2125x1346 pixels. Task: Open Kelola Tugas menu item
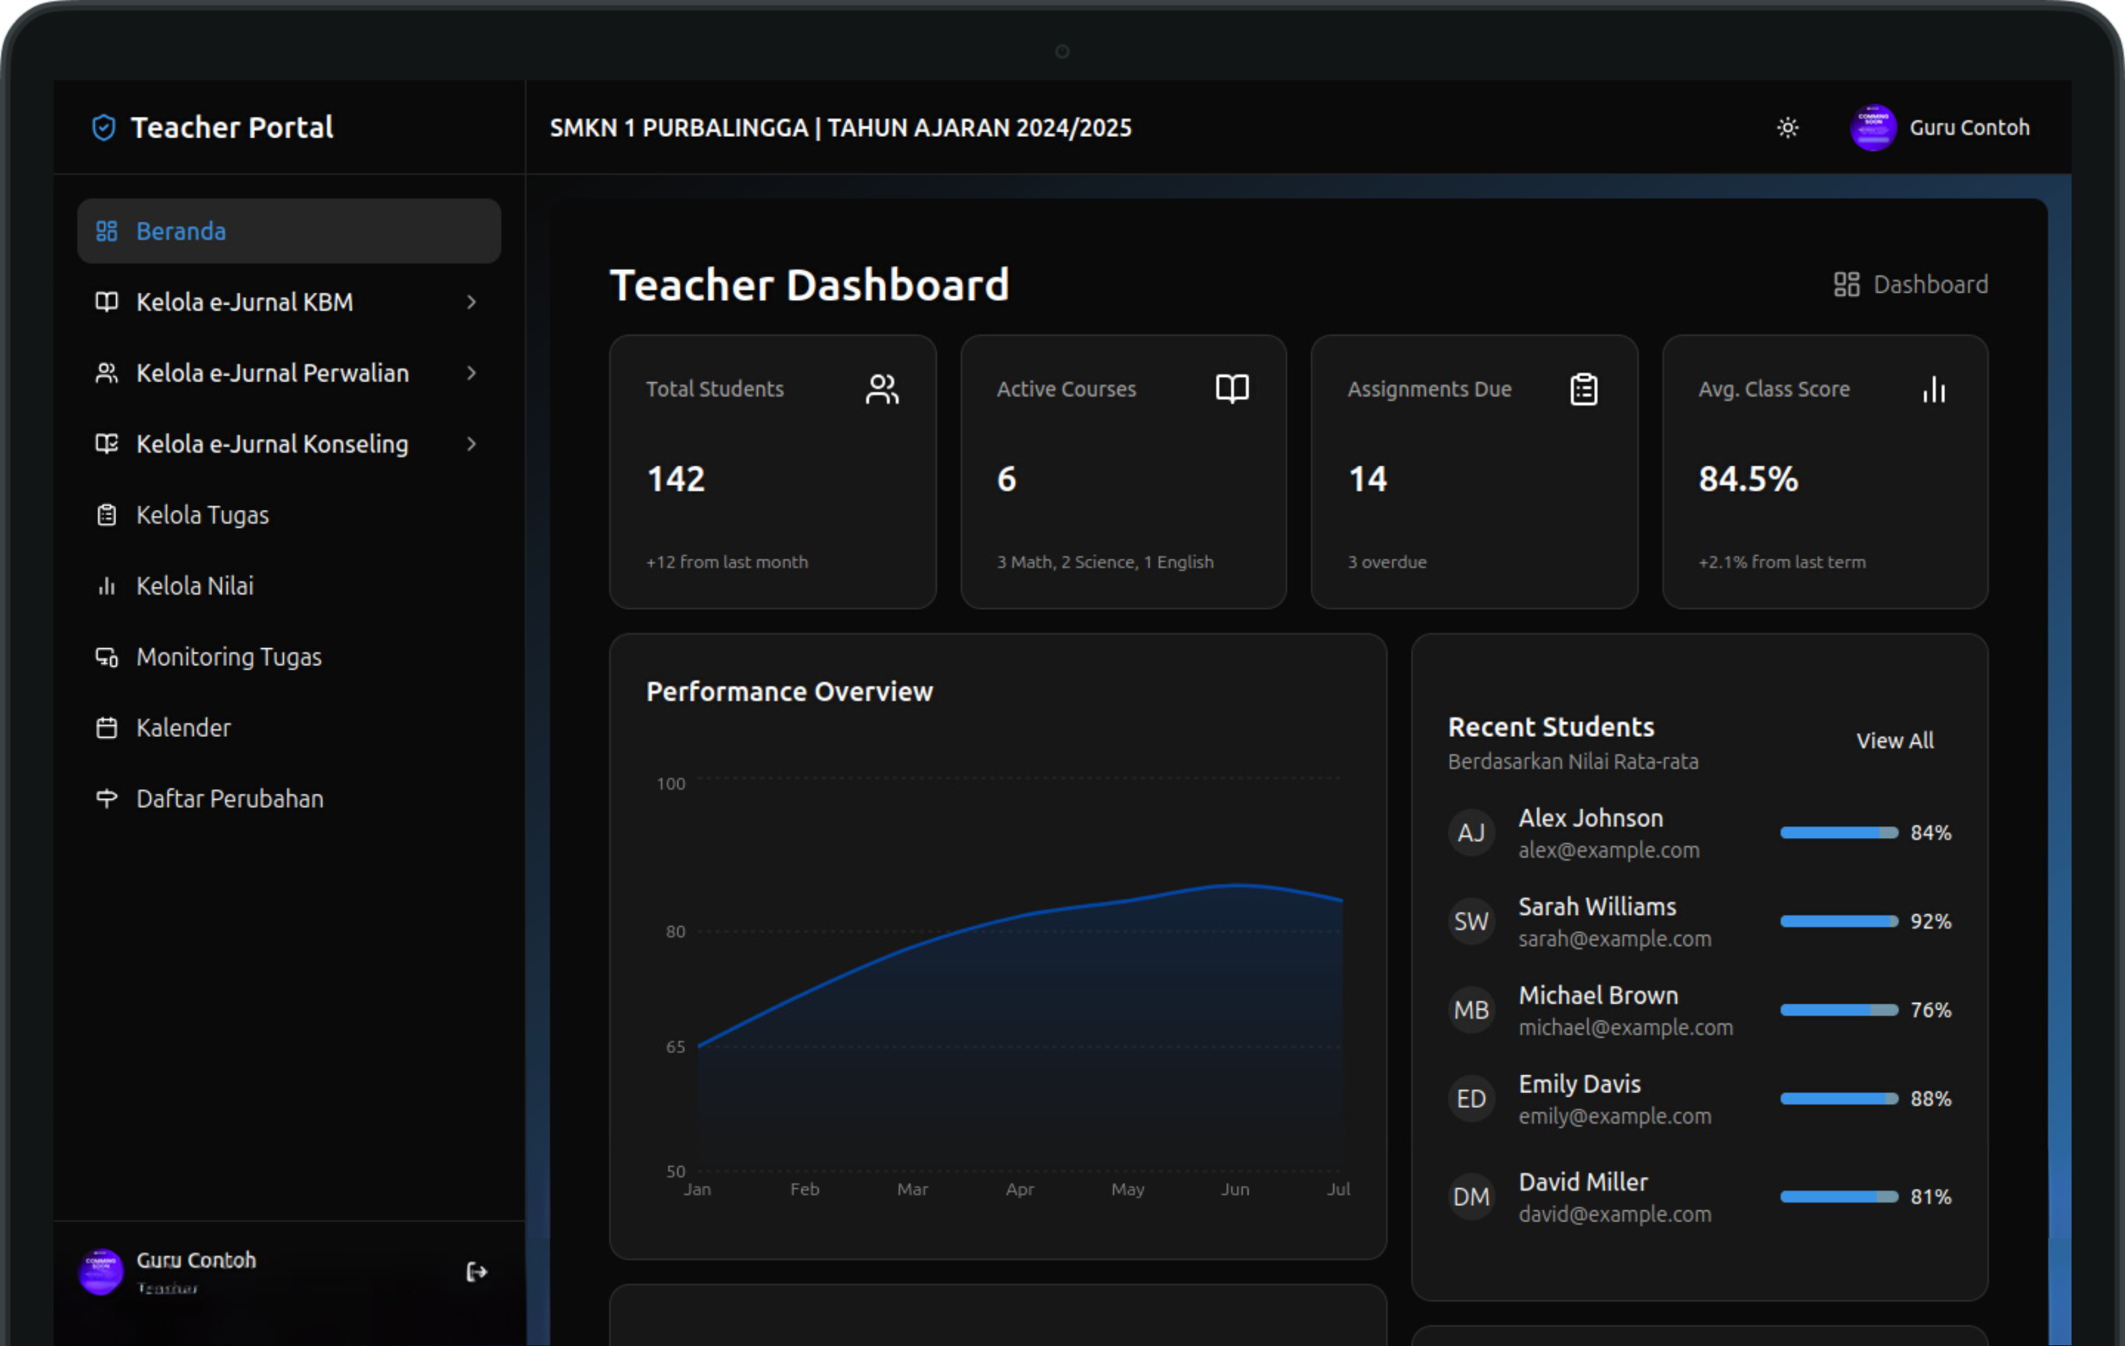[202, 515]
